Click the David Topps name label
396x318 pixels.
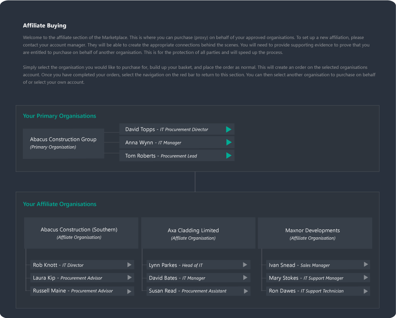coord(140,130)
